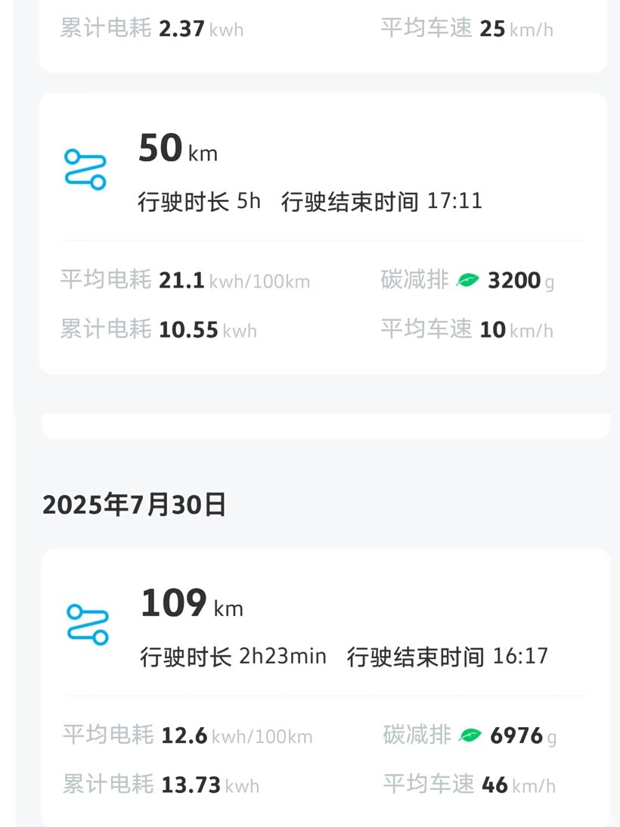Tap the 平均车速 46 km/h reading
Viewport: 620px width, 827px height.
point(470,785)
